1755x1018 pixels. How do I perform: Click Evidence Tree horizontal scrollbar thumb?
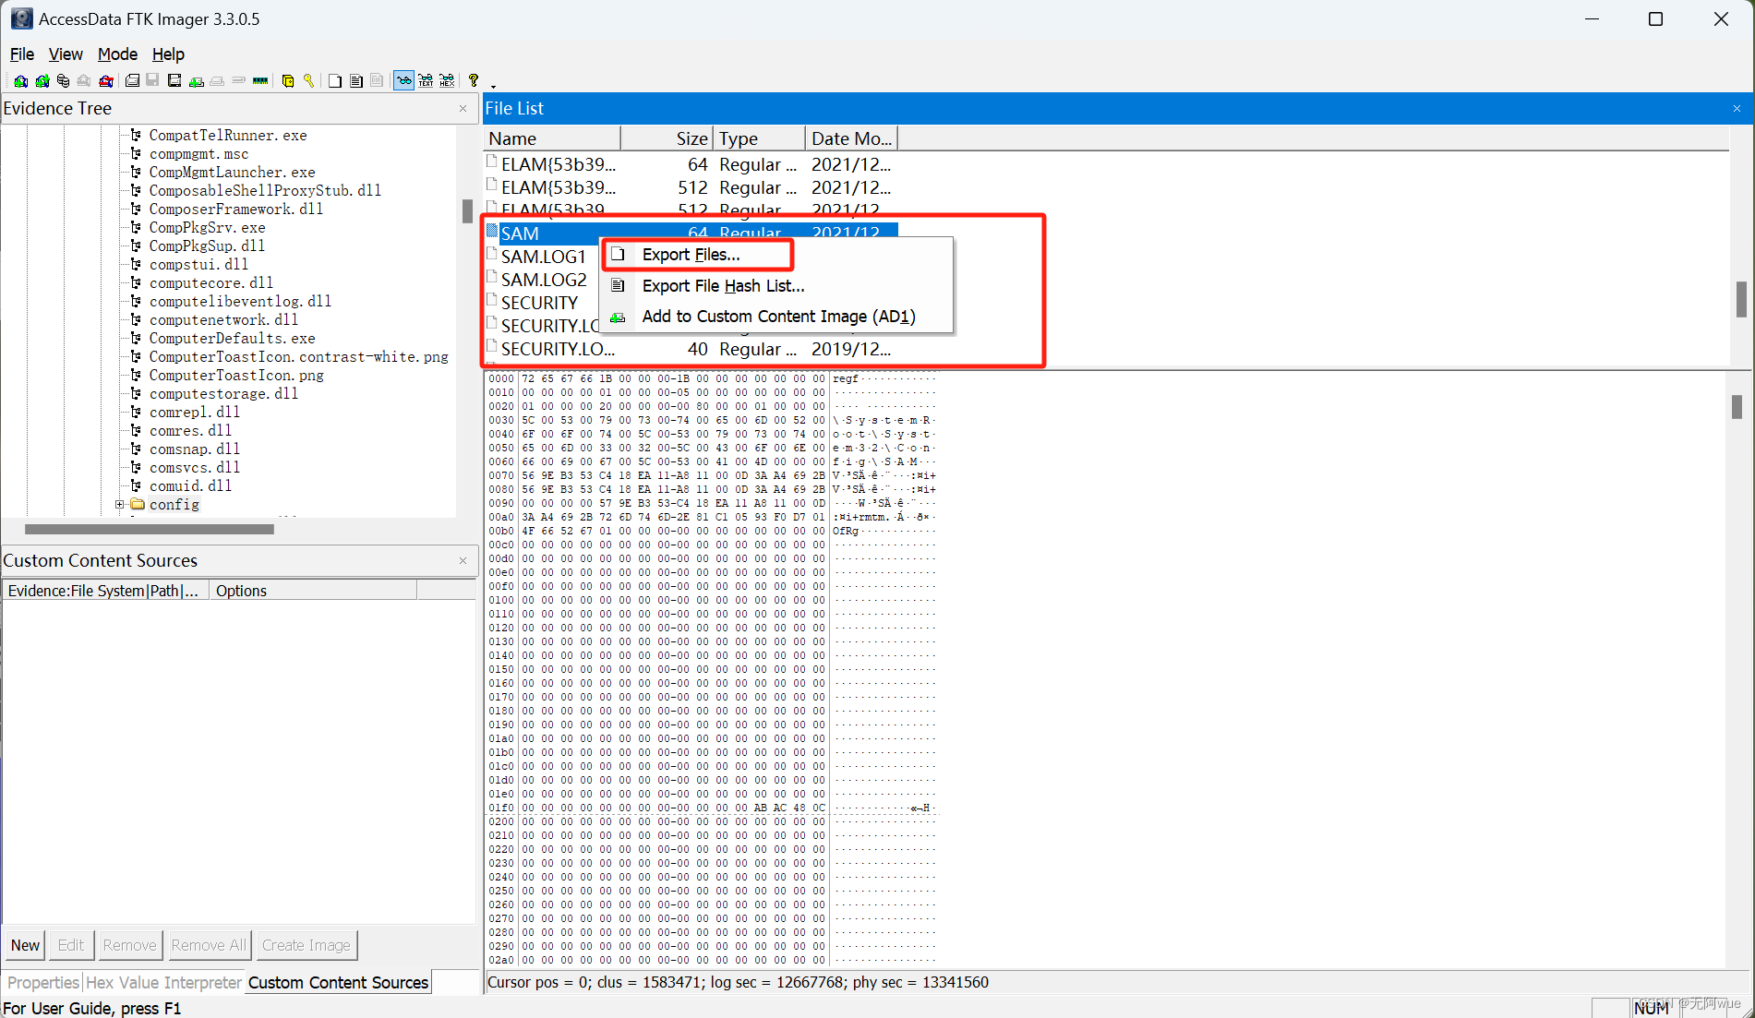click(x=150, y=529)
